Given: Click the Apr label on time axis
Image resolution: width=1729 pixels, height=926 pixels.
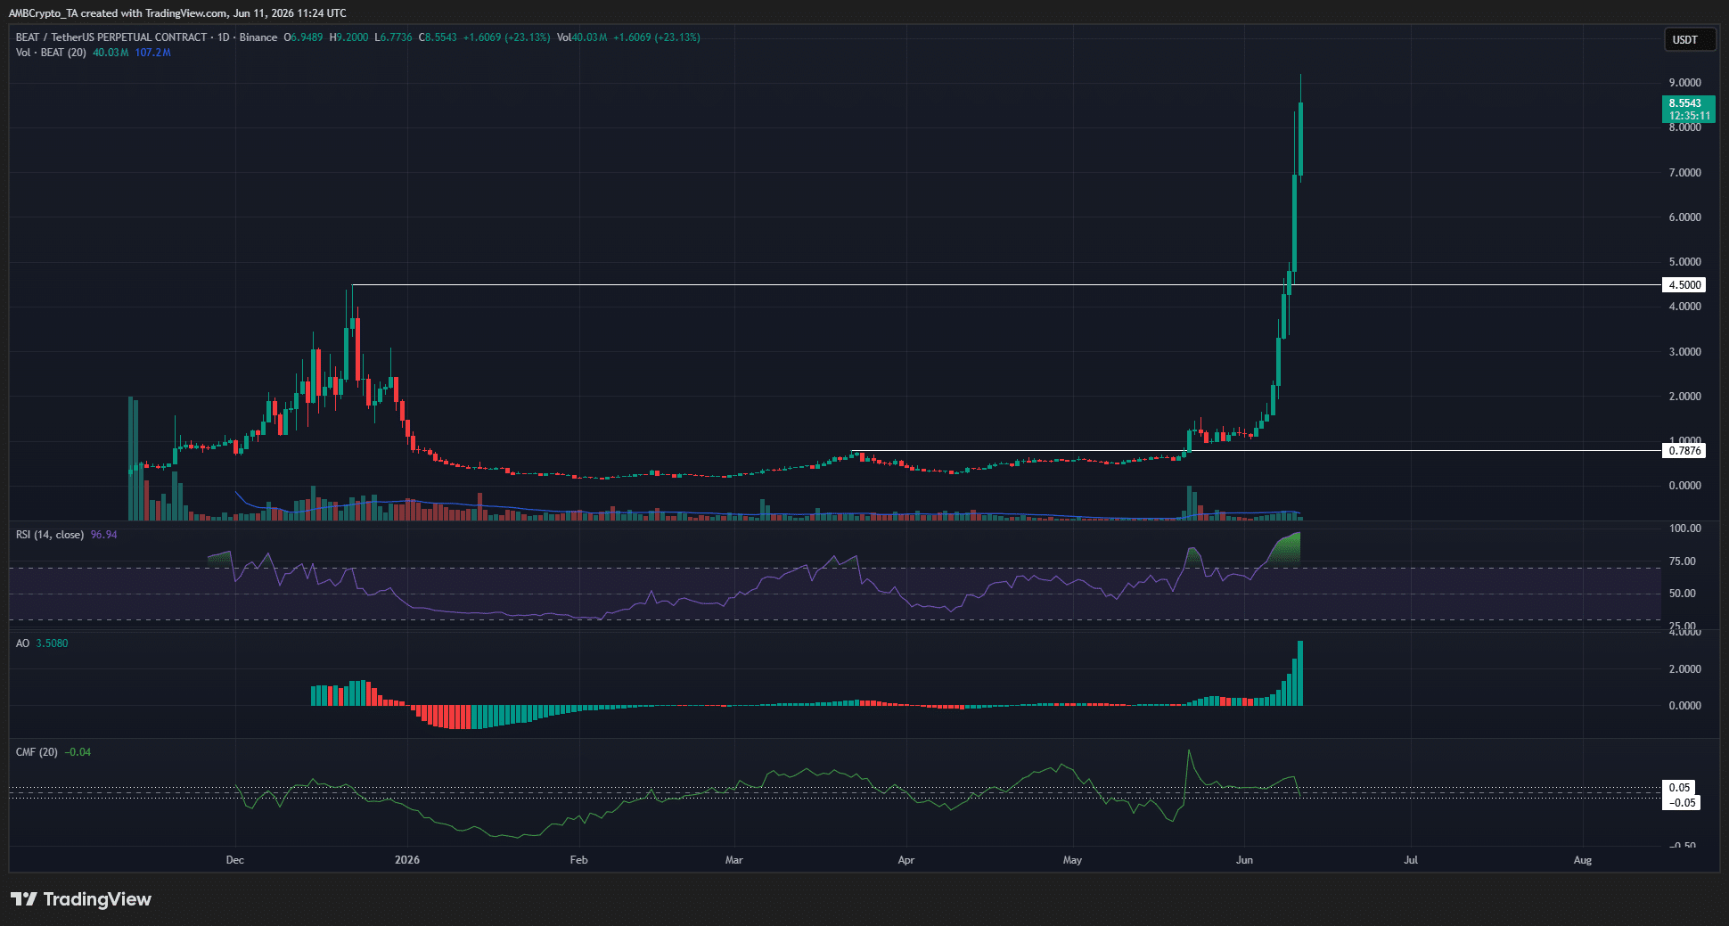Looking at the screenshot, I should (x=906, y=860).
